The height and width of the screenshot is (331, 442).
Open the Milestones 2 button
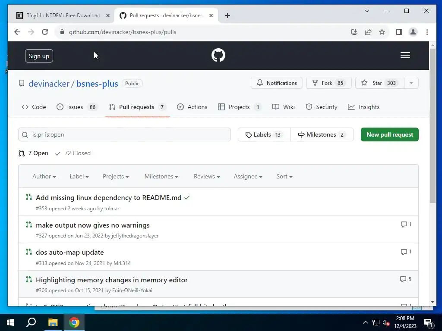[x=322, y=135]
